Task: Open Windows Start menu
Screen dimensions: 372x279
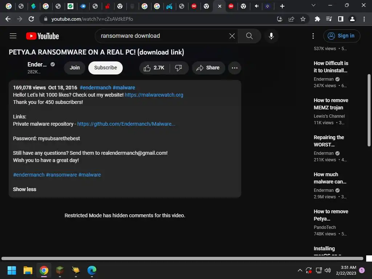Action: [12, 270]
